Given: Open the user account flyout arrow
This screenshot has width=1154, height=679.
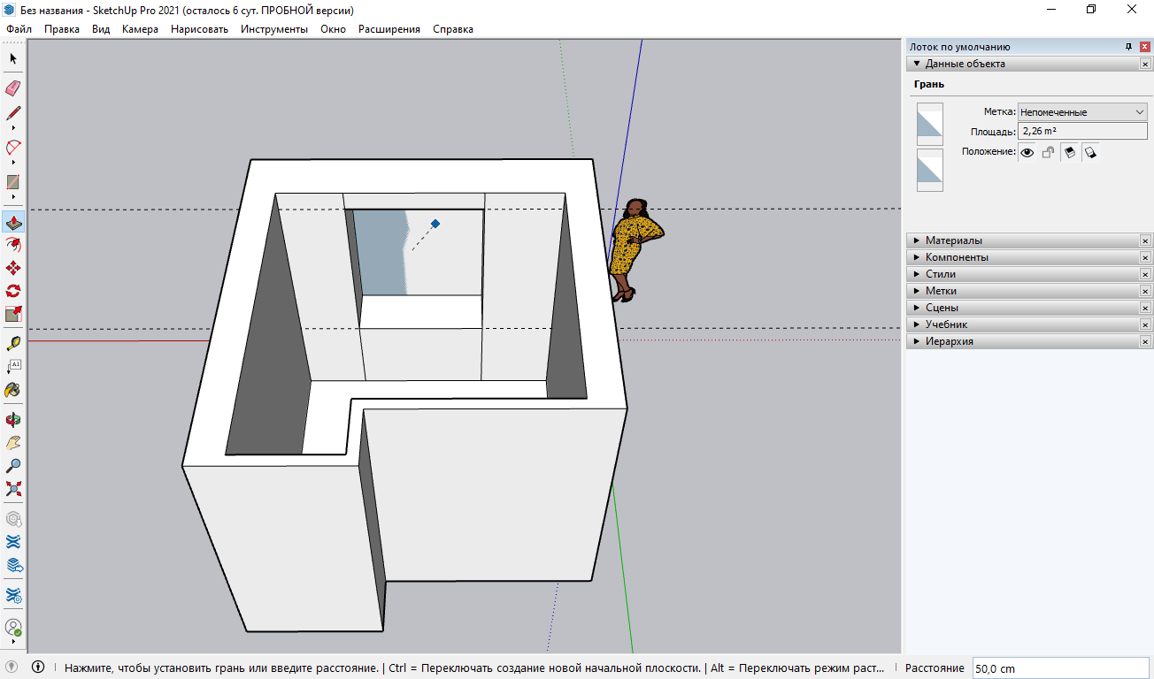Looking at the screenshot, I should [13, 643].
